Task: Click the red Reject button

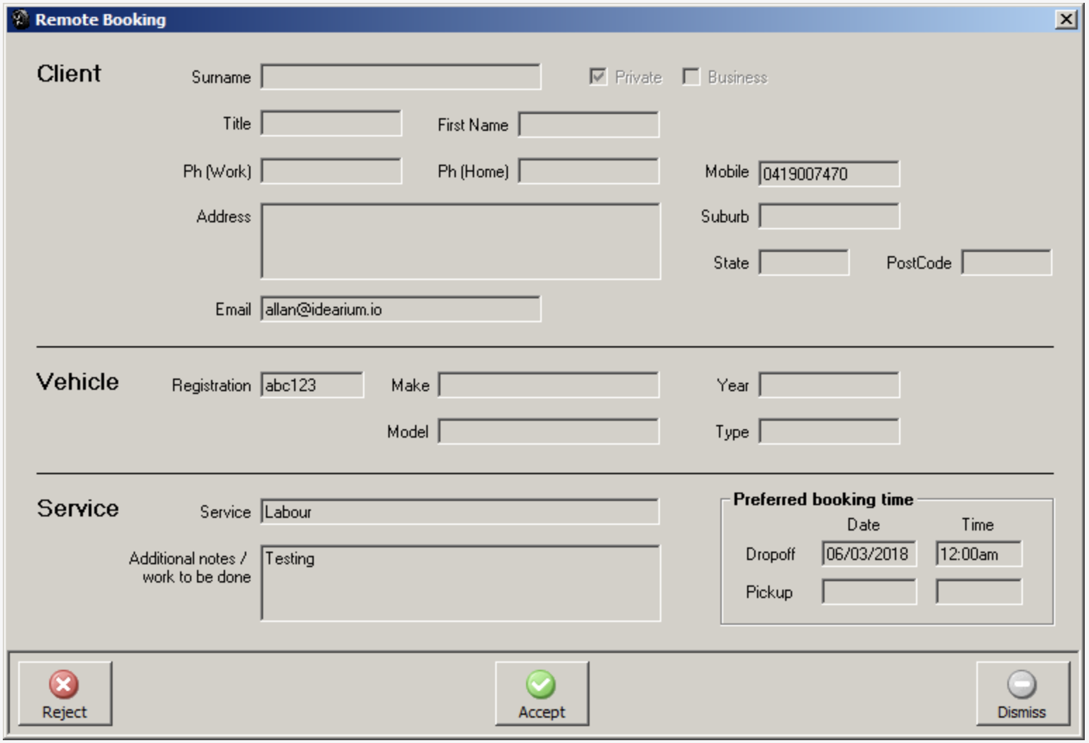Action: (x=65, y=693)
